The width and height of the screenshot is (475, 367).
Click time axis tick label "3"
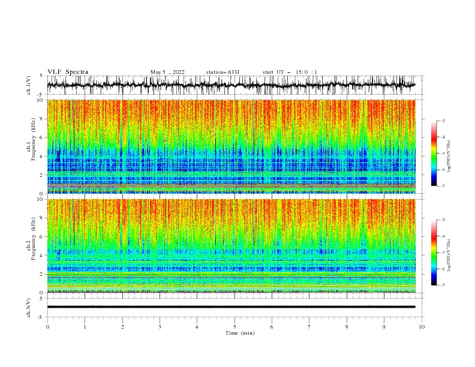(160, 327)
